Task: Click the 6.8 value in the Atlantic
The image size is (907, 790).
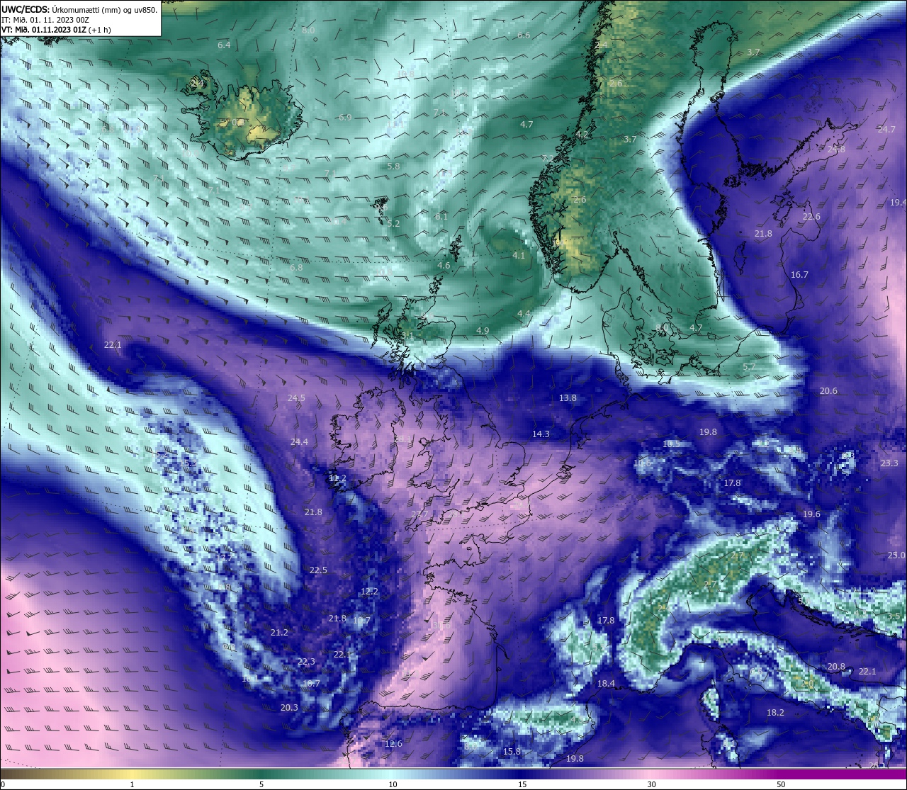Action: [x=296, y=267]
